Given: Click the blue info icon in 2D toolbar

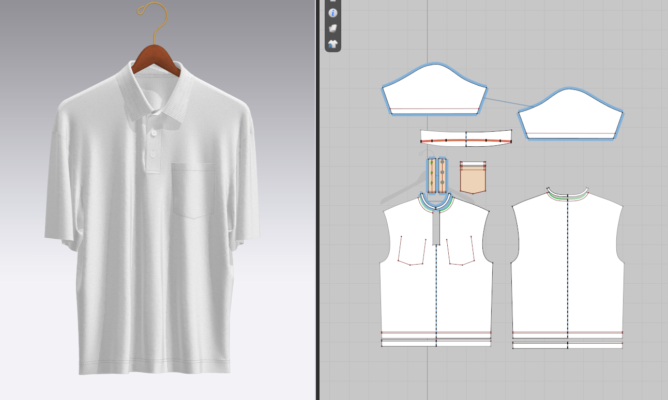Looking at the screenshot, I should (333, 13).
